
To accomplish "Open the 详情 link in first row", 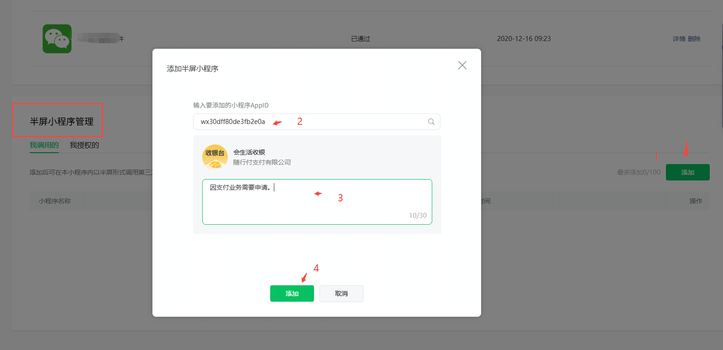I will [679, 39].
